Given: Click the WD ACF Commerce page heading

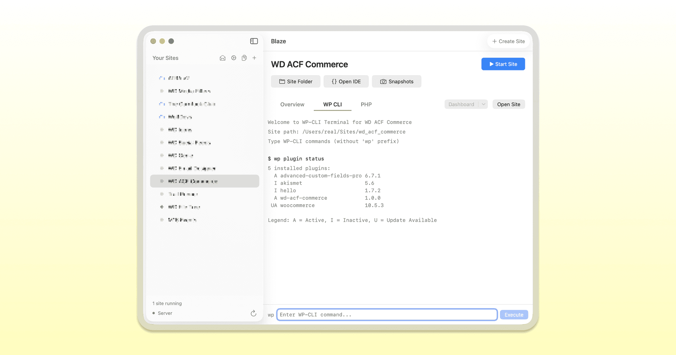Looking at the screenshot, I should coord(309,64).
